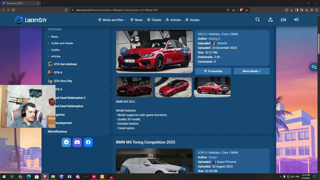320x180 pixels.
Task: Open the Telegram social link
Action: point(66,142)
